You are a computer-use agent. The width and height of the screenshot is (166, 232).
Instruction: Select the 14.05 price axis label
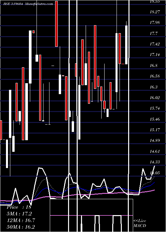click(x=155, y=173)
